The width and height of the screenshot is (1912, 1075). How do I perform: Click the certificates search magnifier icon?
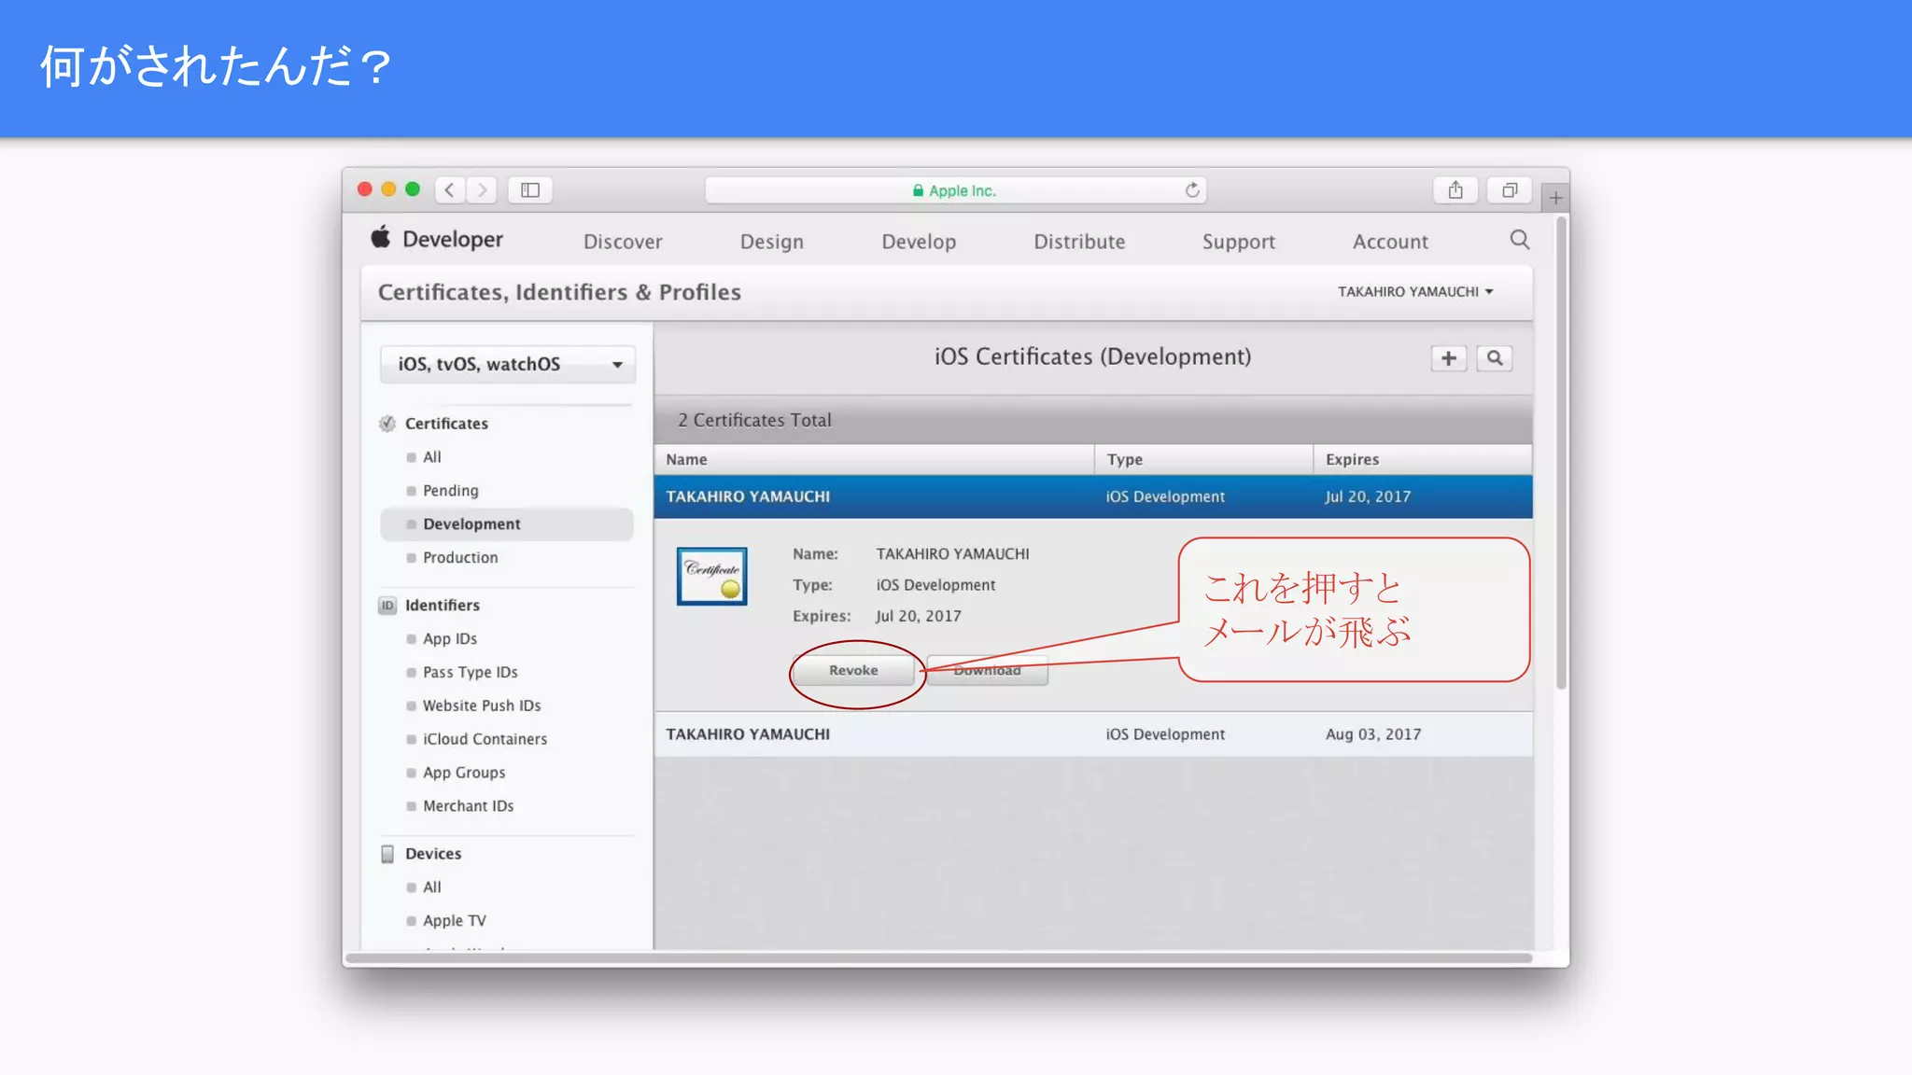[1495, 358]
